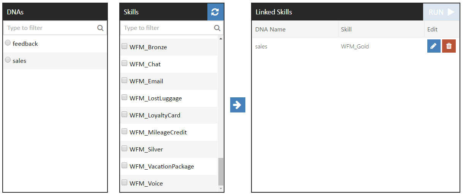463x195 pixels.
Task: Check the WFM_Bronze skill
Action: 124,46
